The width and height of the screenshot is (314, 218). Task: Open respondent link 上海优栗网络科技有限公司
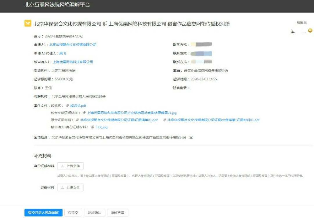(x=73, y=62)
